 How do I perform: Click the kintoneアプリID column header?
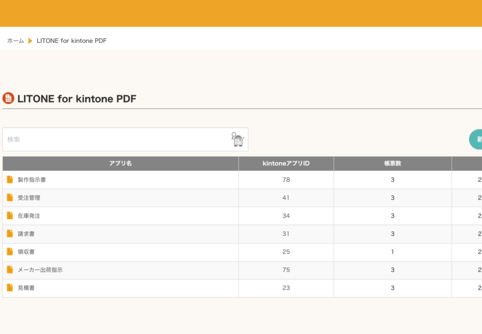click(286, 163)
